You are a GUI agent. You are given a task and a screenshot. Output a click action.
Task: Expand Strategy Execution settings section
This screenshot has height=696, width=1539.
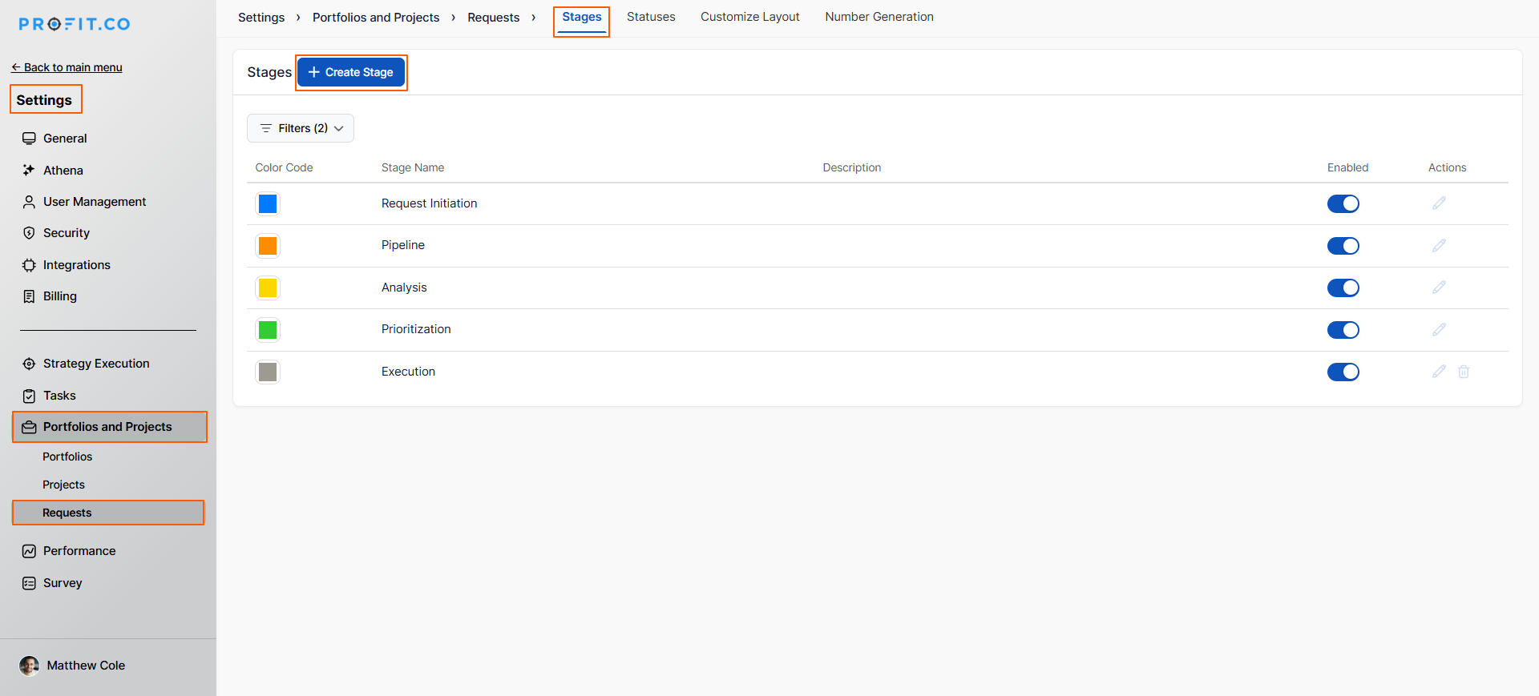click(x=96, y=364)
